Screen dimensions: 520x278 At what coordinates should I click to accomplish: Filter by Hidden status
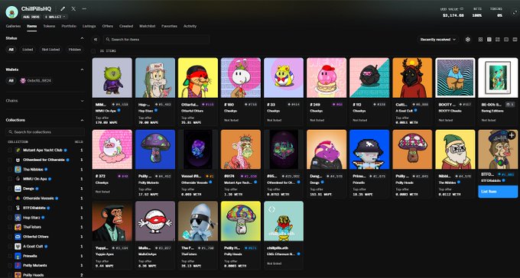(75, 50)
